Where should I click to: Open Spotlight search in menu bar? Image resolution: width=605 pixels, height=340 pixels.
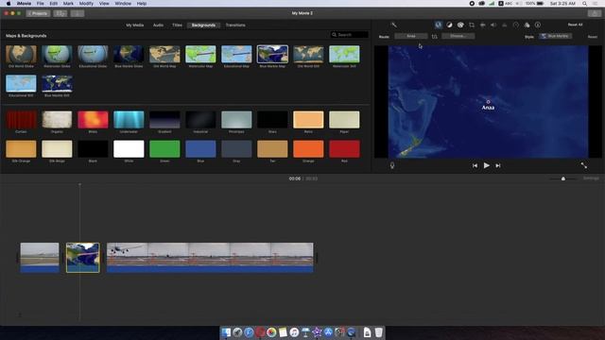pos(584,4)
